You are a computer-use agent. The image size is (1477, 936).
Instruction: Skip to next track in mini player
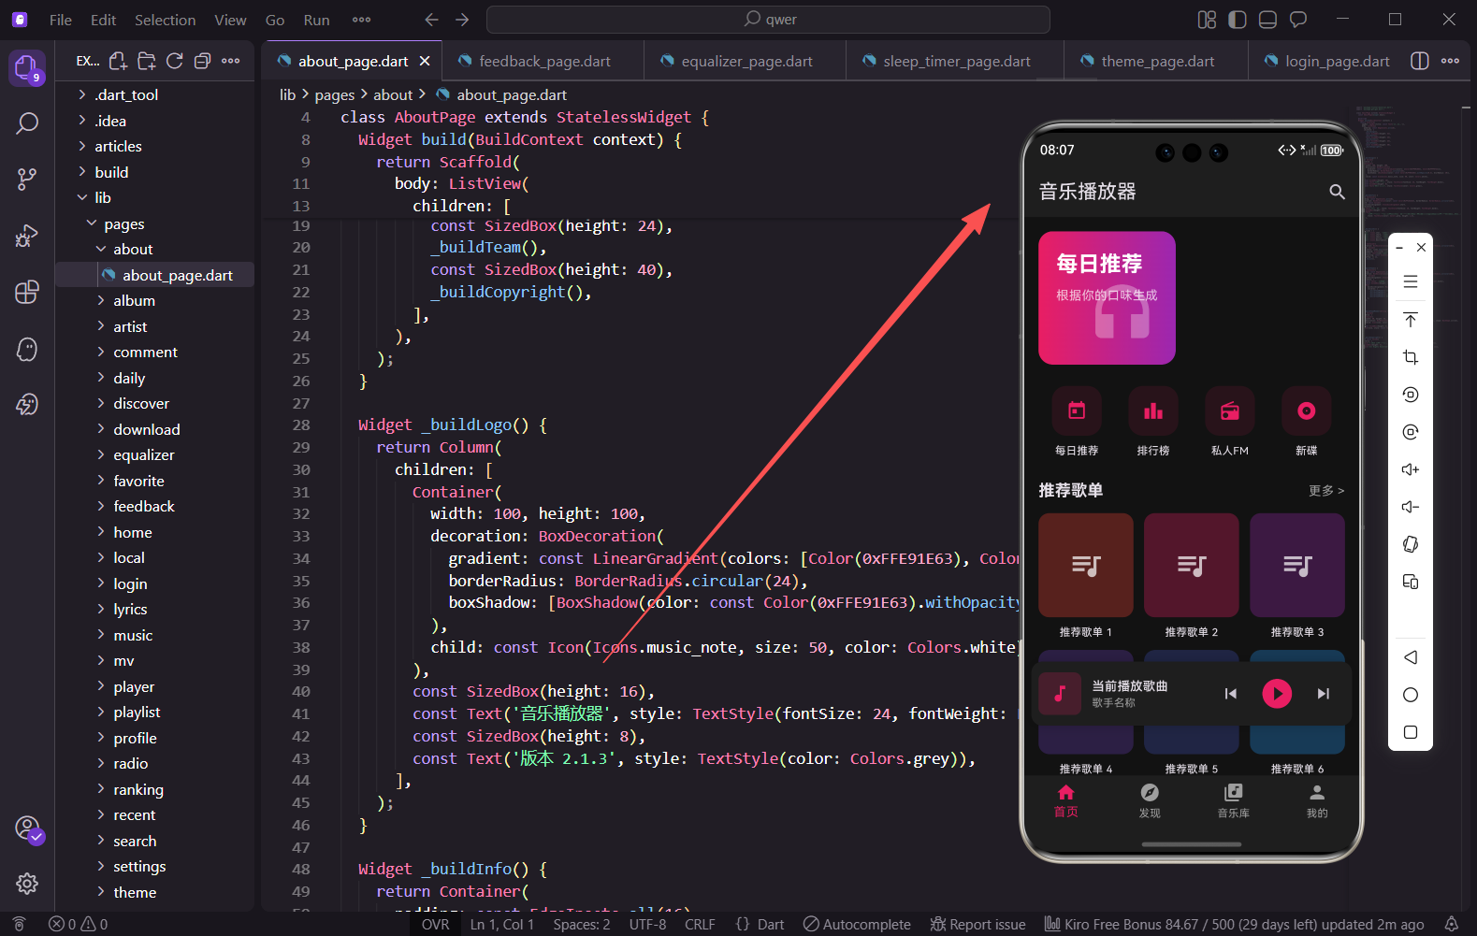[1323, 693]
